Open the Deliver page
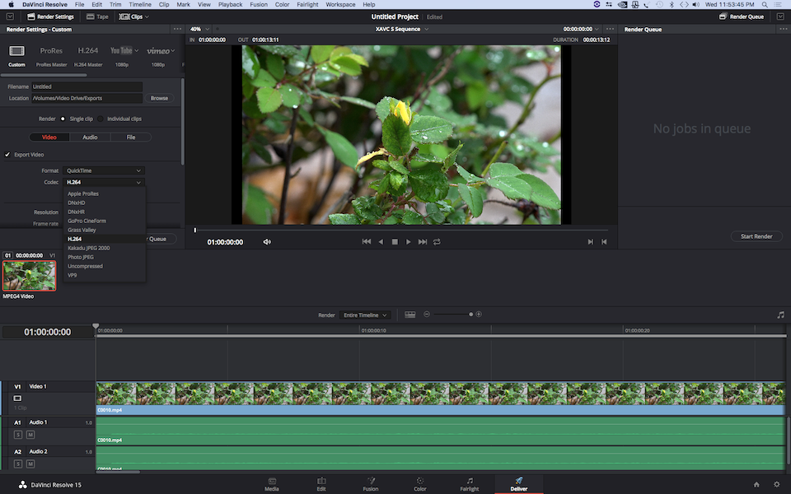The width and height of the screenshot is (791, 494). 518,484
